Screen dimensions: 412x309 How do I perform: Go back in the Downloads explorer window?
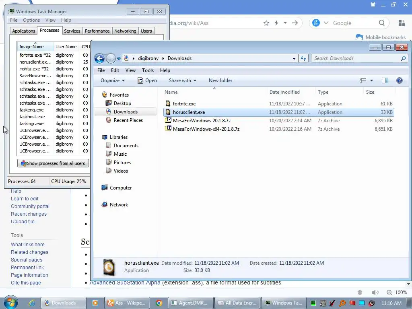point(100,58)
